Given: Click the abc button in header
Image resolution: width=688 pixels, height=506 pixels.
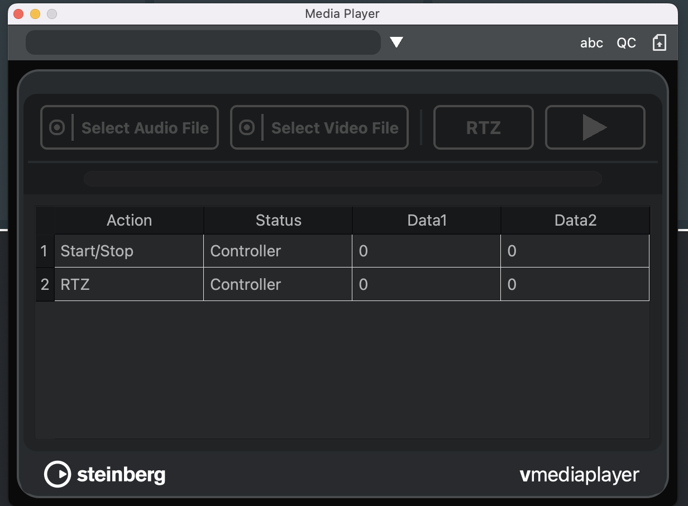Looking at the screenshot, I should (x=591, y=43).
